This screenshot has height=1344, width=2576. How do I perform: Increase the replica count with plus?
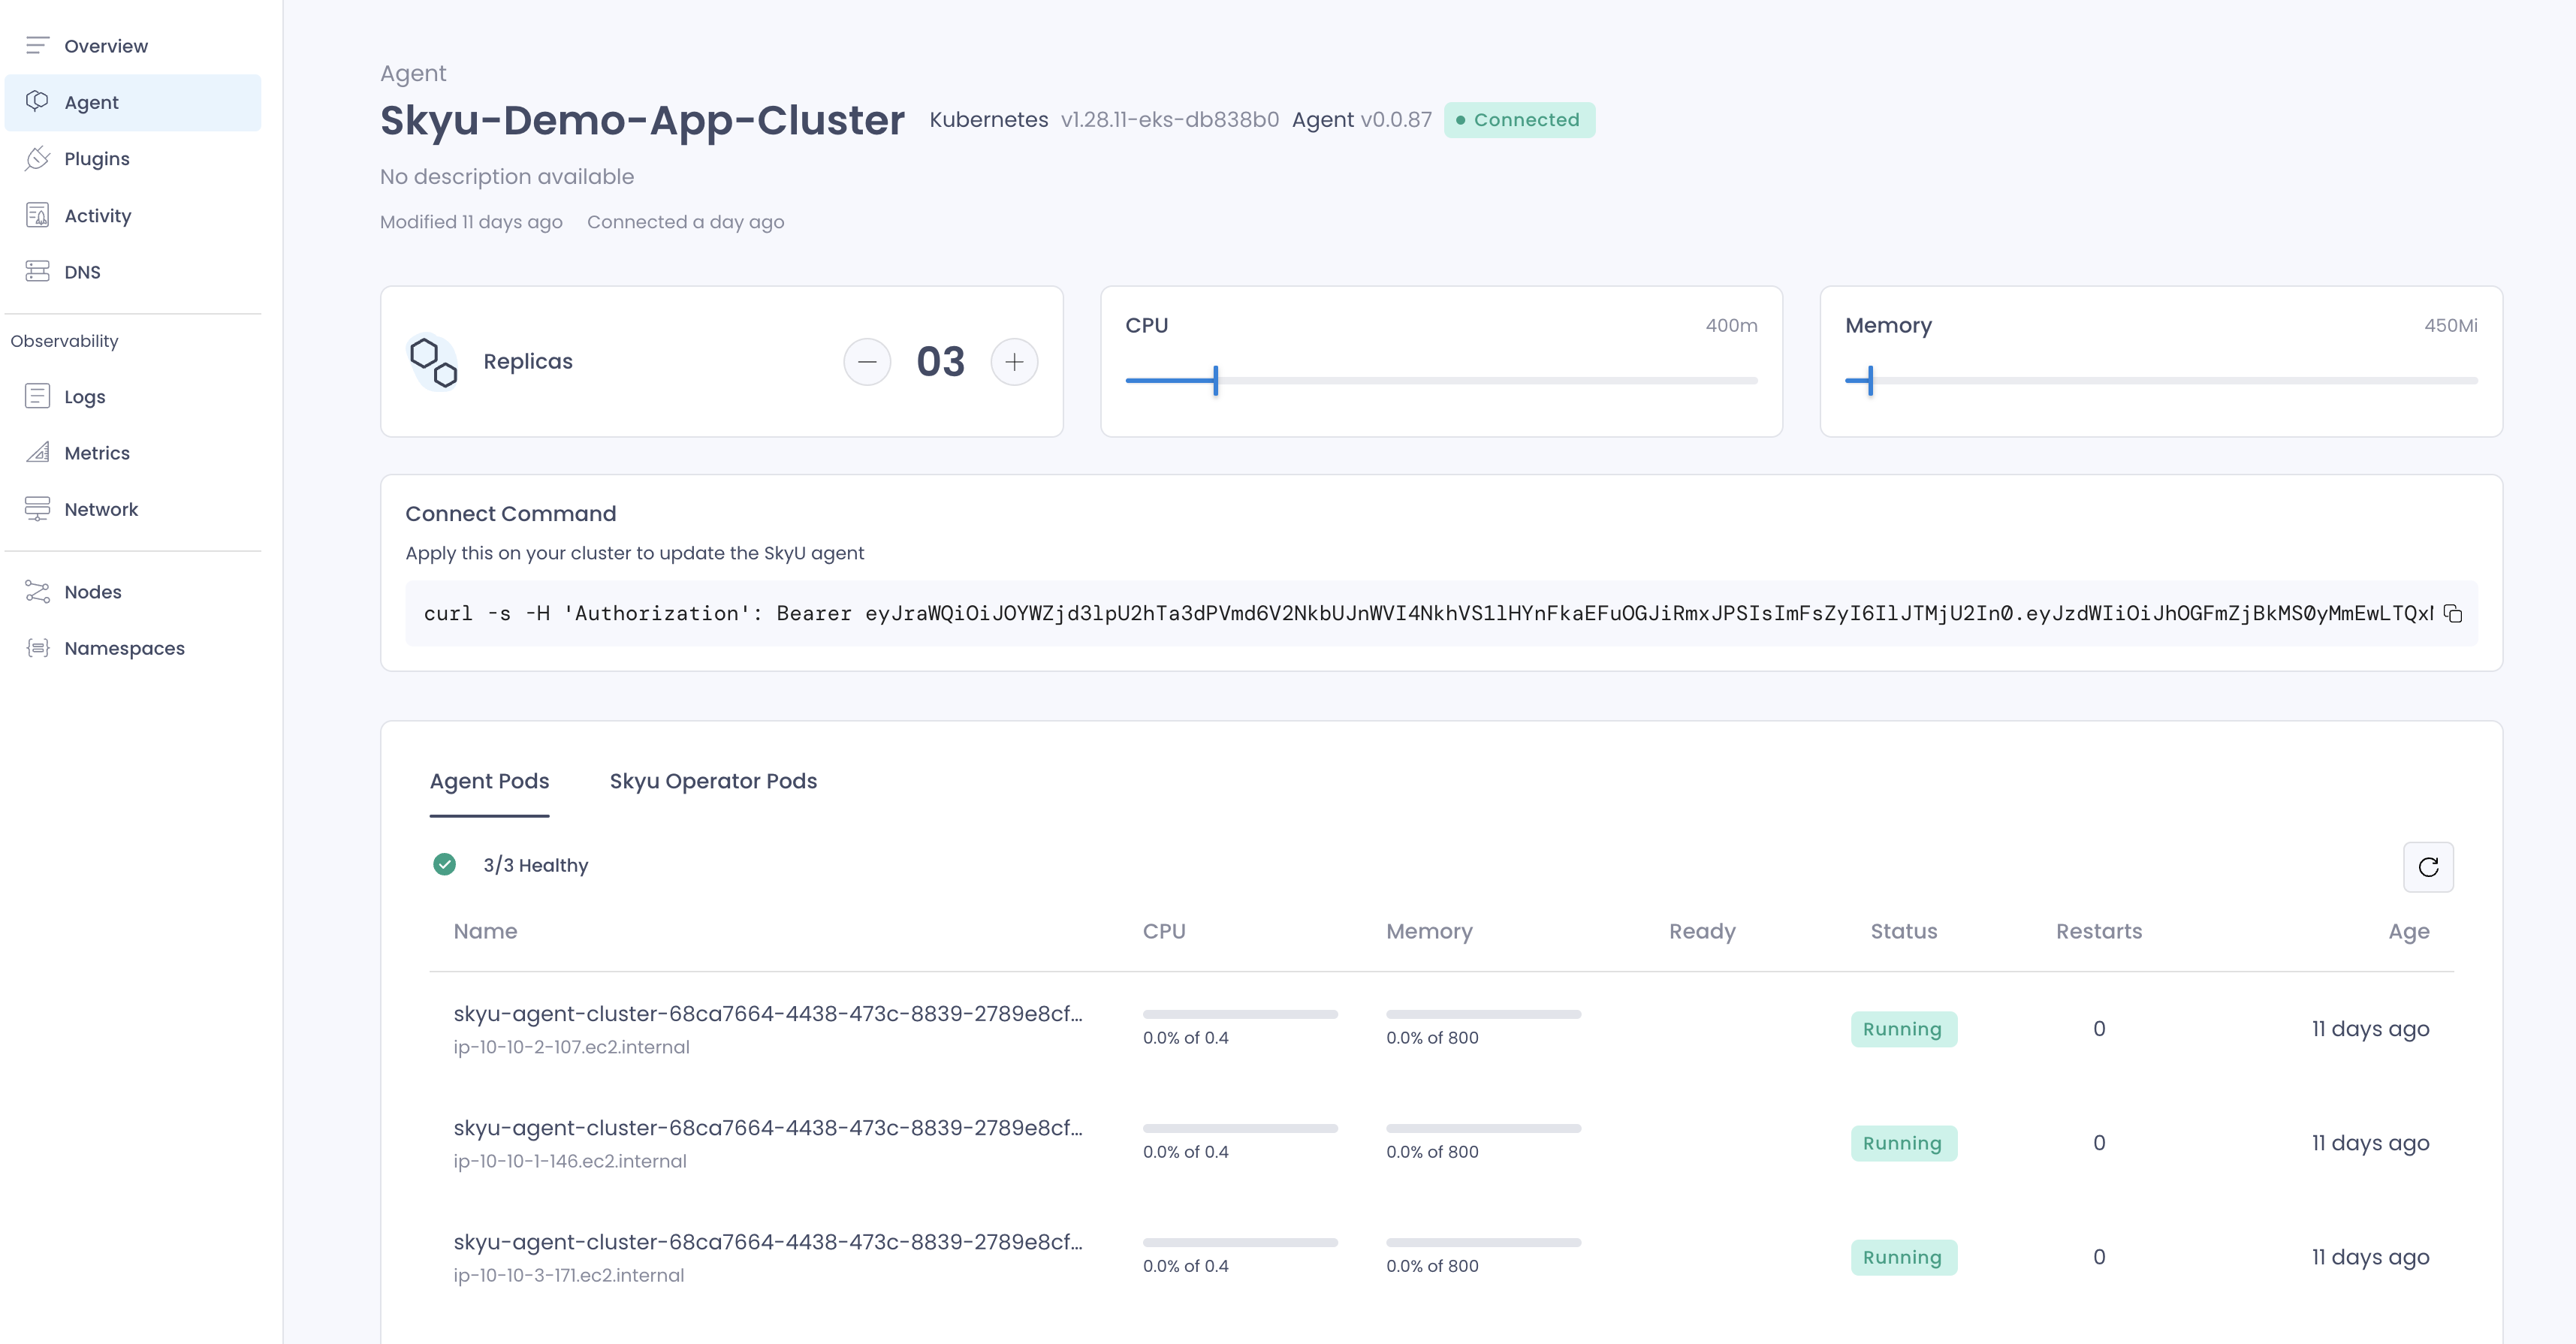(1014, 361)
